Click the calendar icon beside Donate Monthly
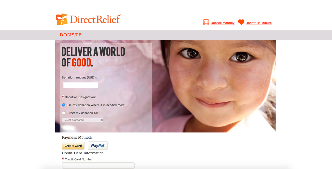The width and height of the screenshot is (332, 169). 206,22
